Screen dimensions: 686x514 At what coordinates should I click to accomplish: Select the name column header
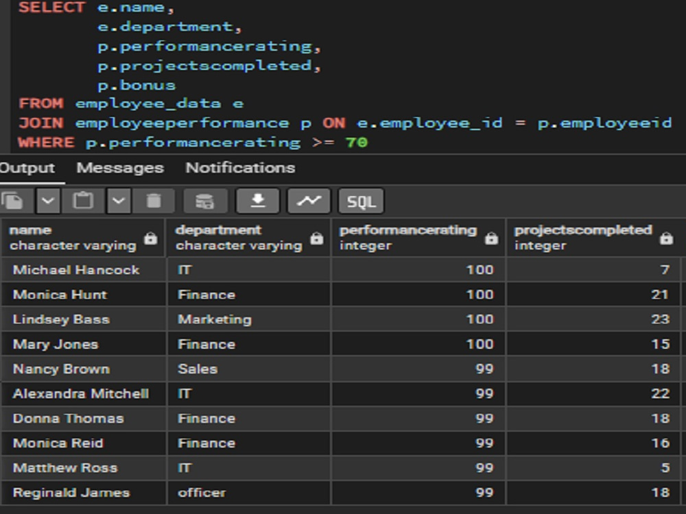[83, 238]
